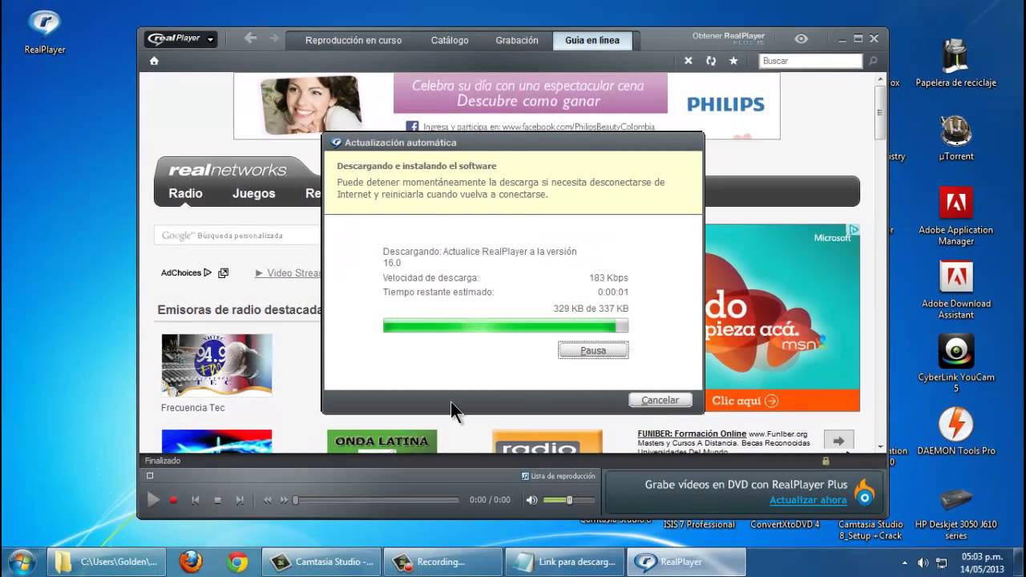Image resolution: width=1026 pixels, height=577 pixels.
Task: Select the Guía en línea tab
Action: click(x=592, y=40)
